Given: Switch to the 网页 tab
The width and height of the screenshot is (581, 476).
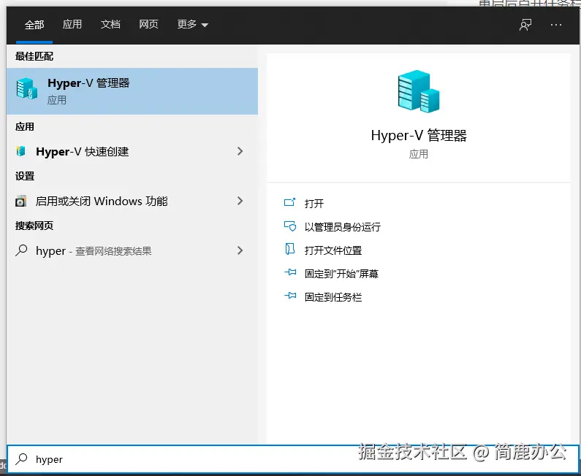Looking at the screenshot, I should 148,24.
